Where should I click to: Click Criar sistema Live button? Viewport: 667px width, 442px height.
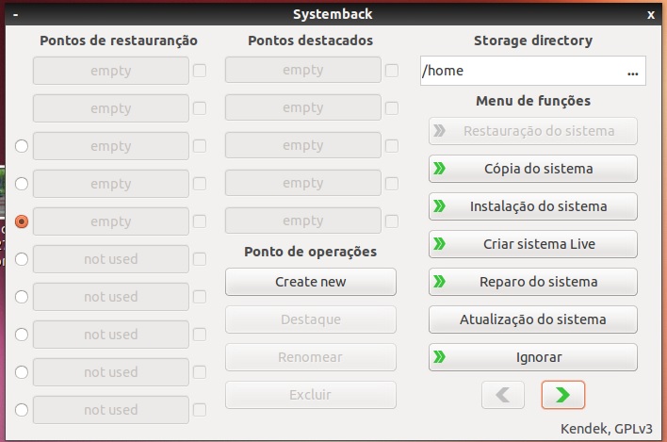533,244
